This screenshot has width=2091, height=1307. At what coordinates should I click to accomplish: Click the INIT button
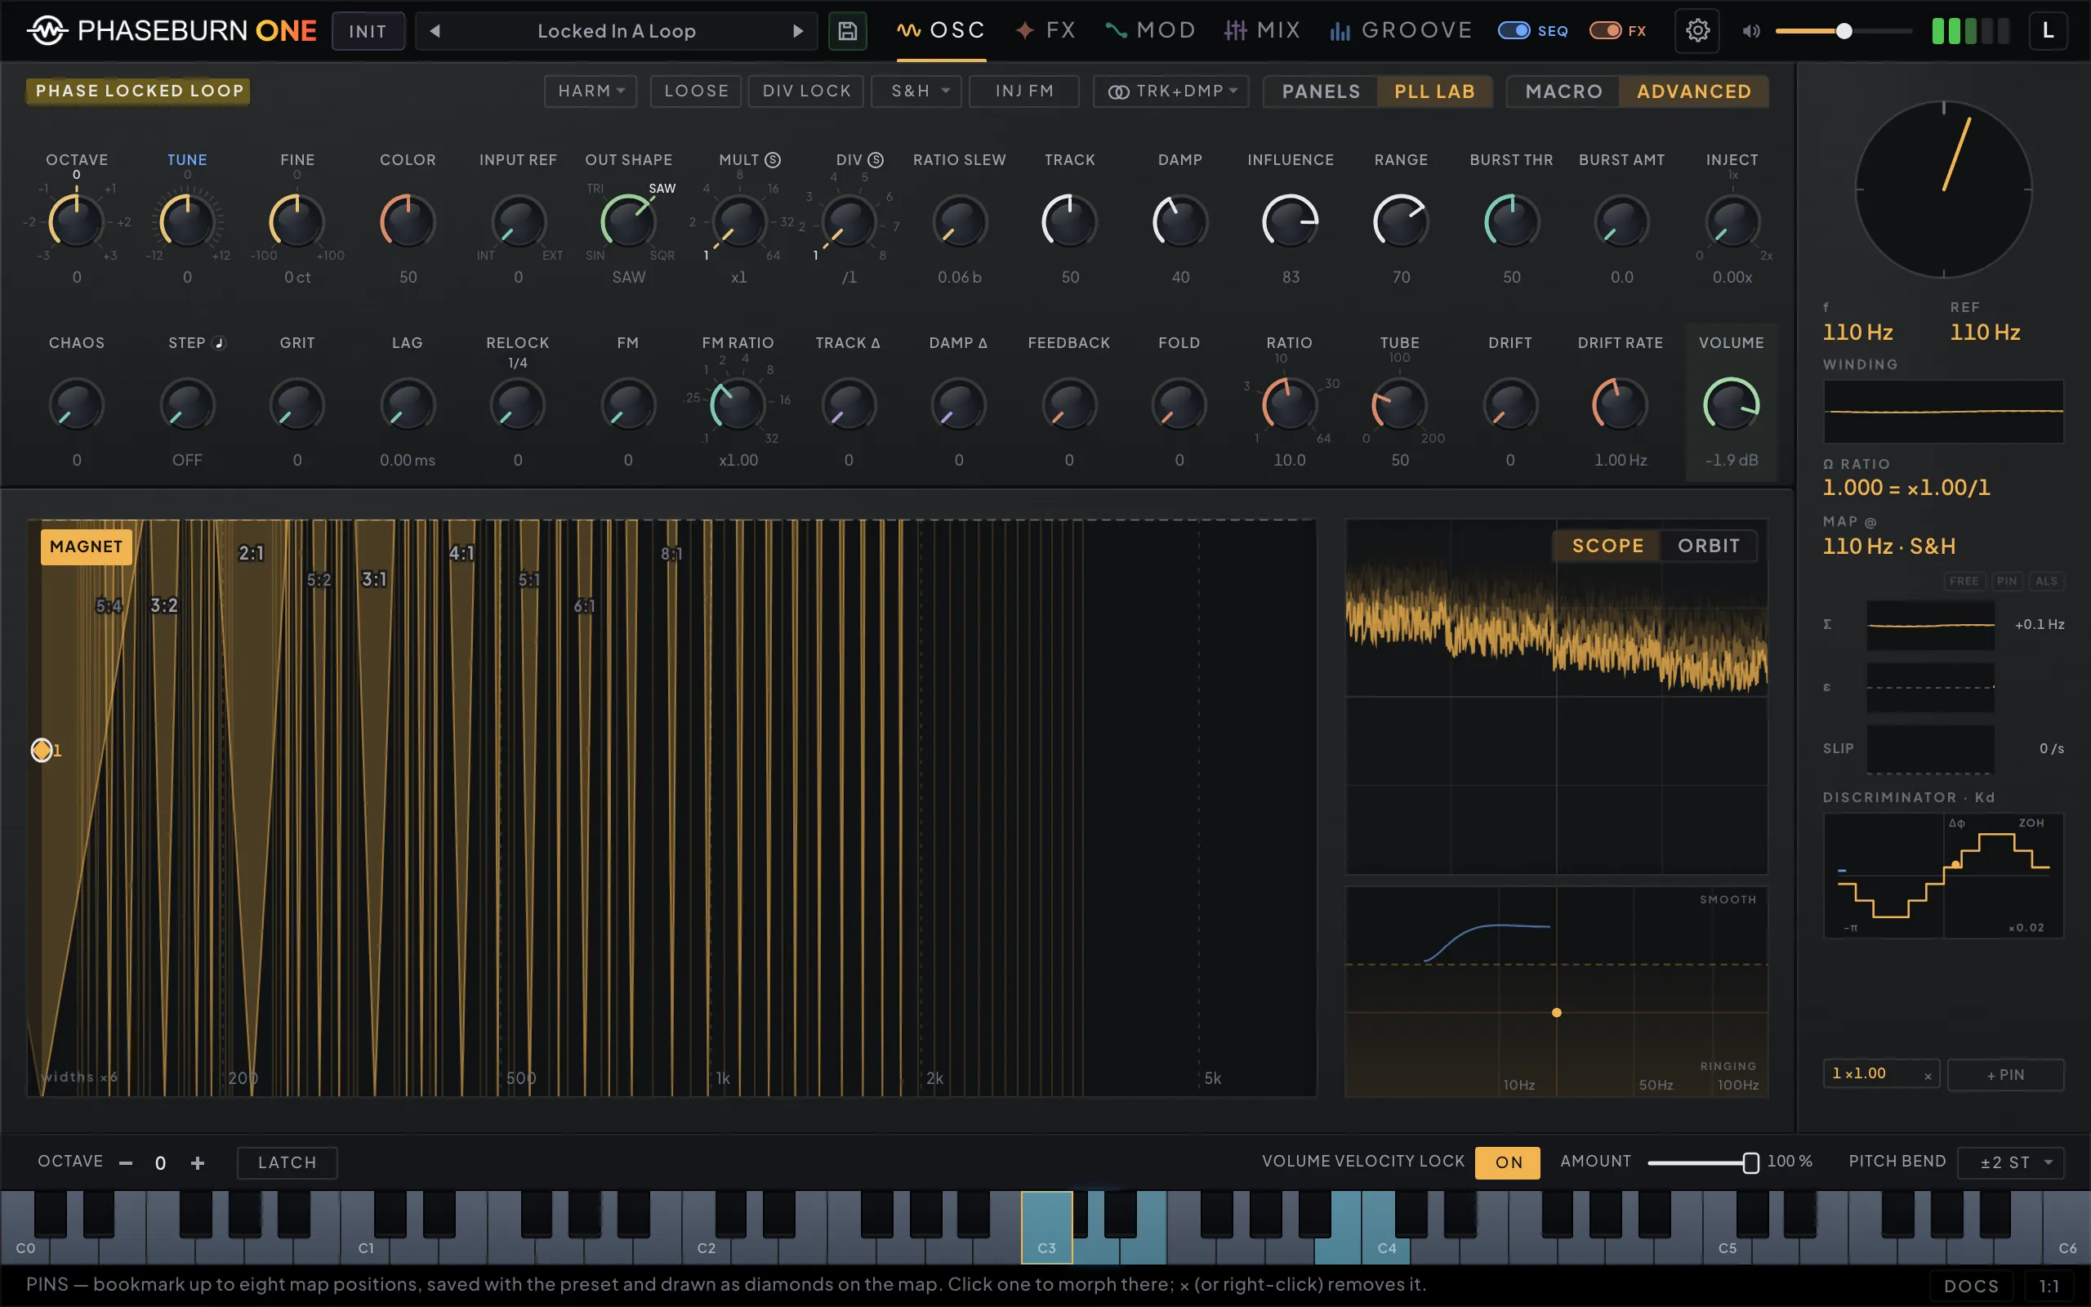click(368, 31)
